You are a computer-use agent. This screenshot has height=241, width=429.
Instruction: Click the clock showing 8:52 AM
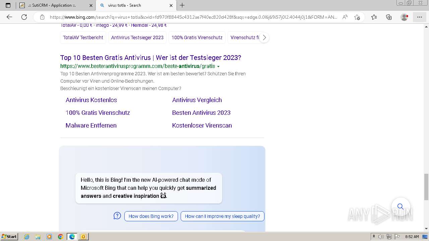[412, 237]
